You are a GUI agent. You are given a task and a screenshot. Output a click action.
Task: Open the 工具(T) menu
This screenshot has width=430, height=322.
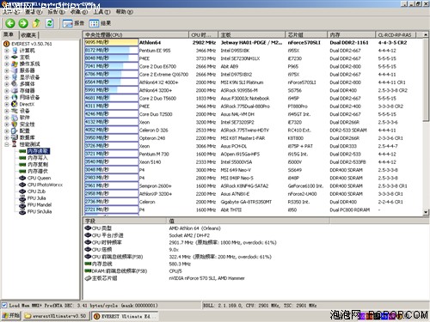tap(101, 12)
